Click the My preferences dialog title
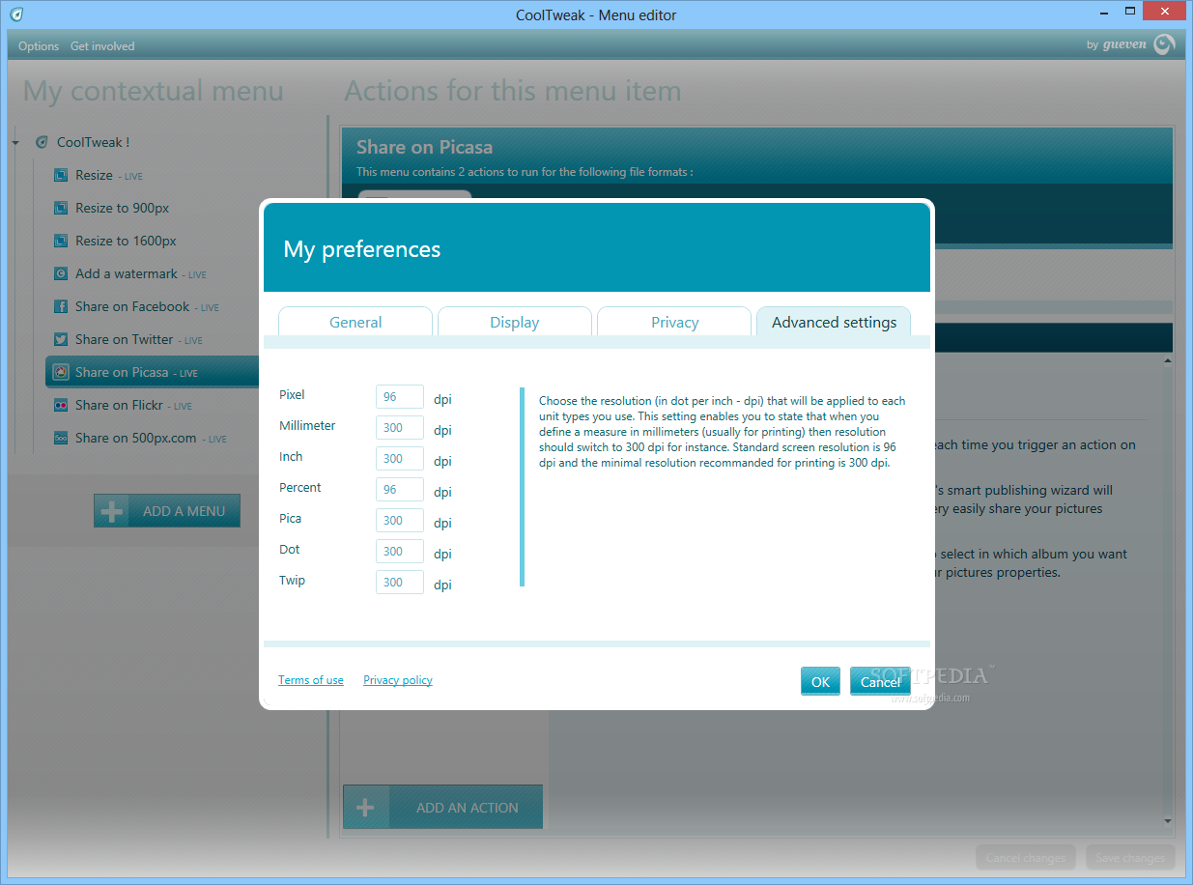Screen dimensions: 1193x885 click(x=362, y=249)
